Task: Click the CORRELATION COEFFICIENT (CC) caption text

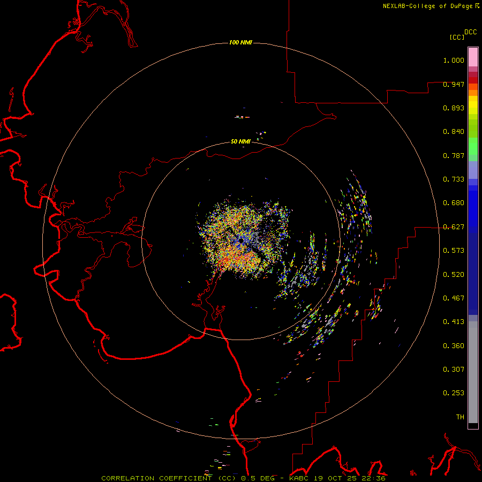Action: click(x=169, y=478)
